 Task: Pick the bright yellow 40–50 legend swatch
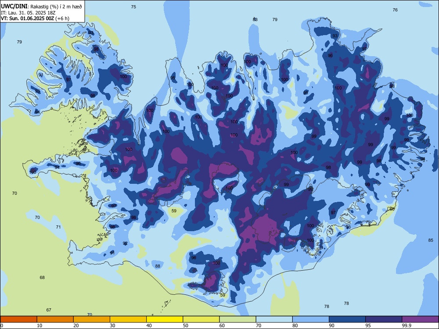click(165, 319)
